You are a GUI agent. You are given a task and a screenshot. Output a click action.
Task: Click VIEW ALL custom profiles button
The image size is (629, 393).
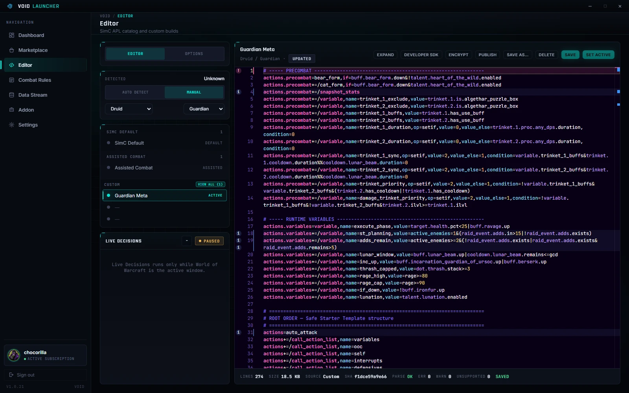point(210,184)
